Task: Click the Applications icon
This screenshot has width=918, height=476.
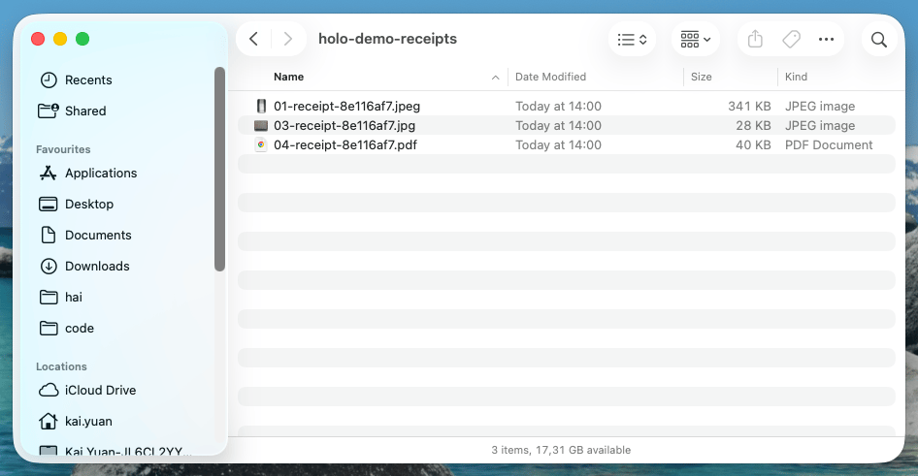Action: click(48, 174)
